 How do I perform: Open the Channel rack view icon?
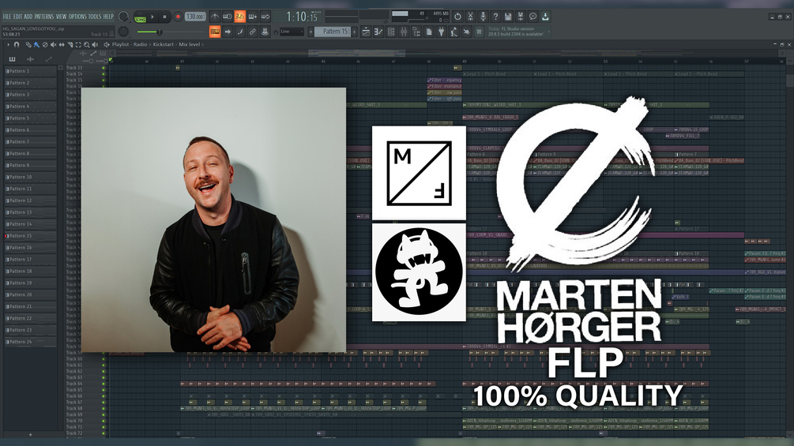pyautogui.click(x=391, y=32)
